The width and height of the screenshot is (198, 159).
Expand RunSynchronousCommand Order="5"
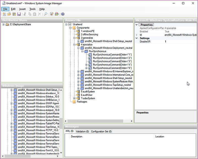pos(86,68)
